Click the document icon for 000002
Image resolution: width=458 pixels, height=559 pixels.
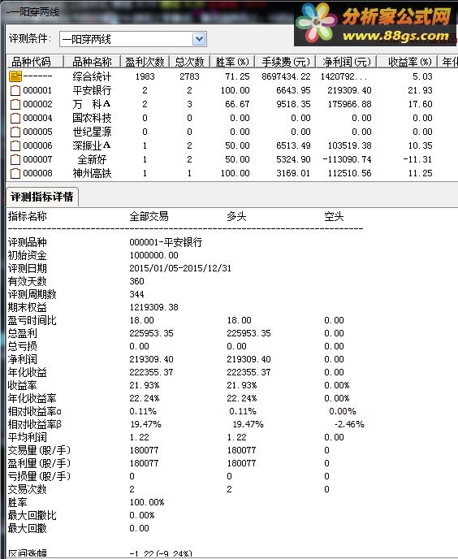(15, 105)
